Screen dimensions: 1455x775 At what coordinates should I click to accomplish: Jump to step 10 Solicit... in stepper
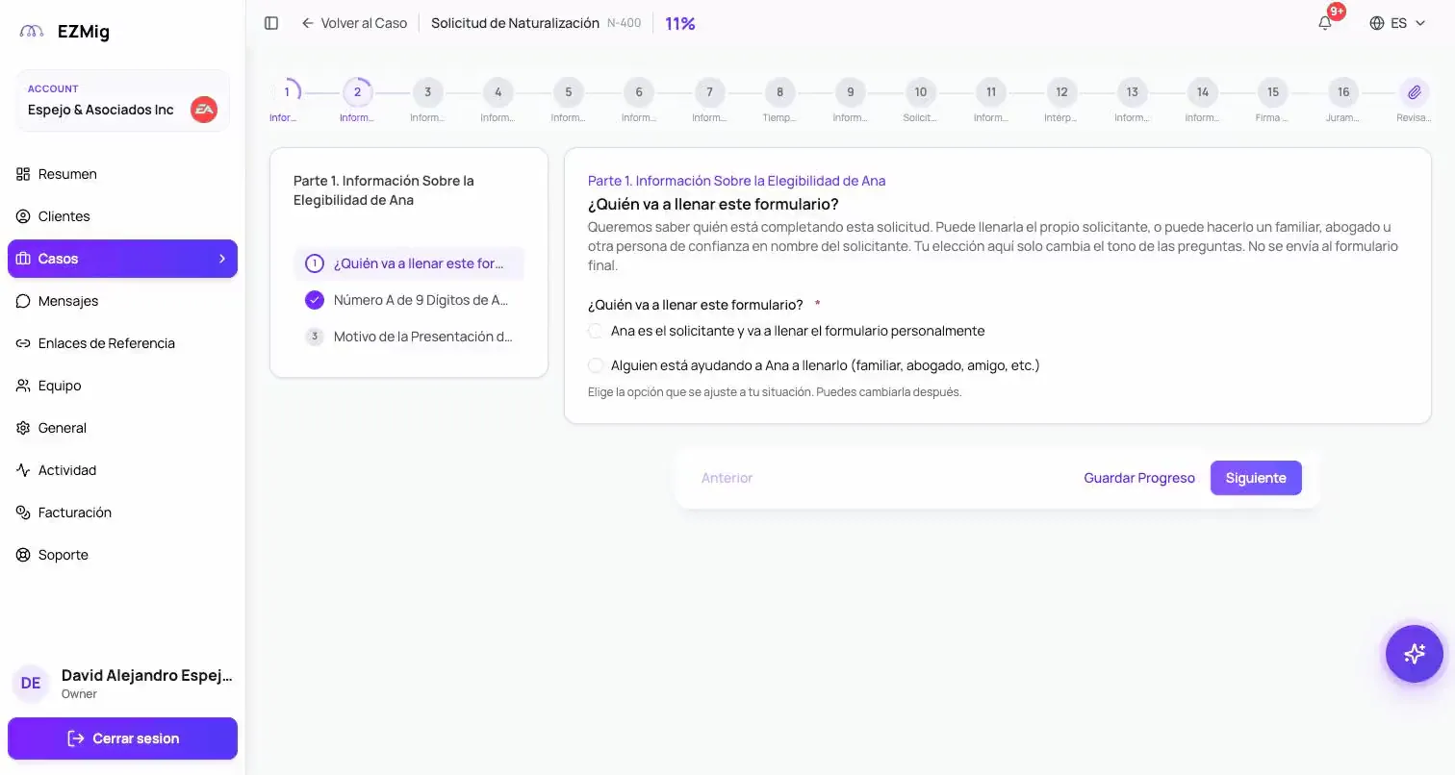[920, 92]
